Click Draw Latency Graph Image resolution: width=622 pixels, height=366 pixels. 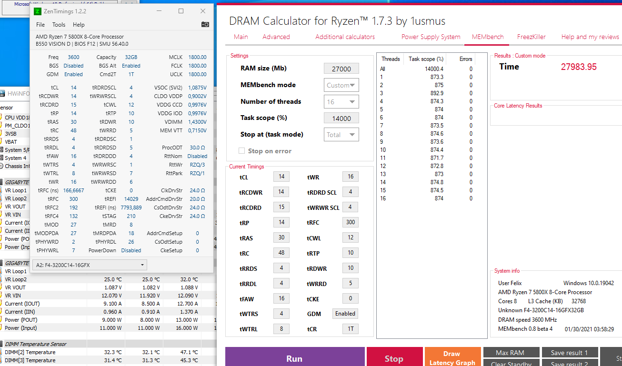tap(452, 356)
